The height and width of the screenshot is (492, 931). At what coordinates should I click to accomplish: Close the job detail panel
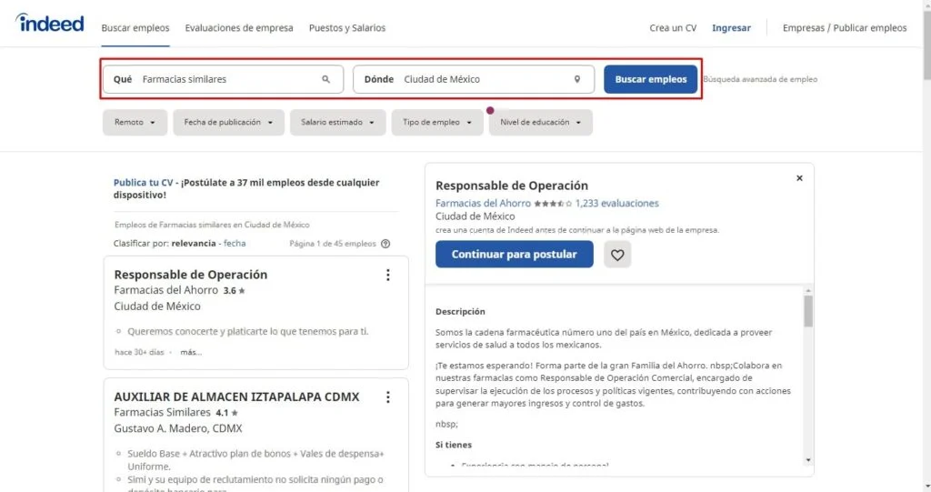coord(799,177)
